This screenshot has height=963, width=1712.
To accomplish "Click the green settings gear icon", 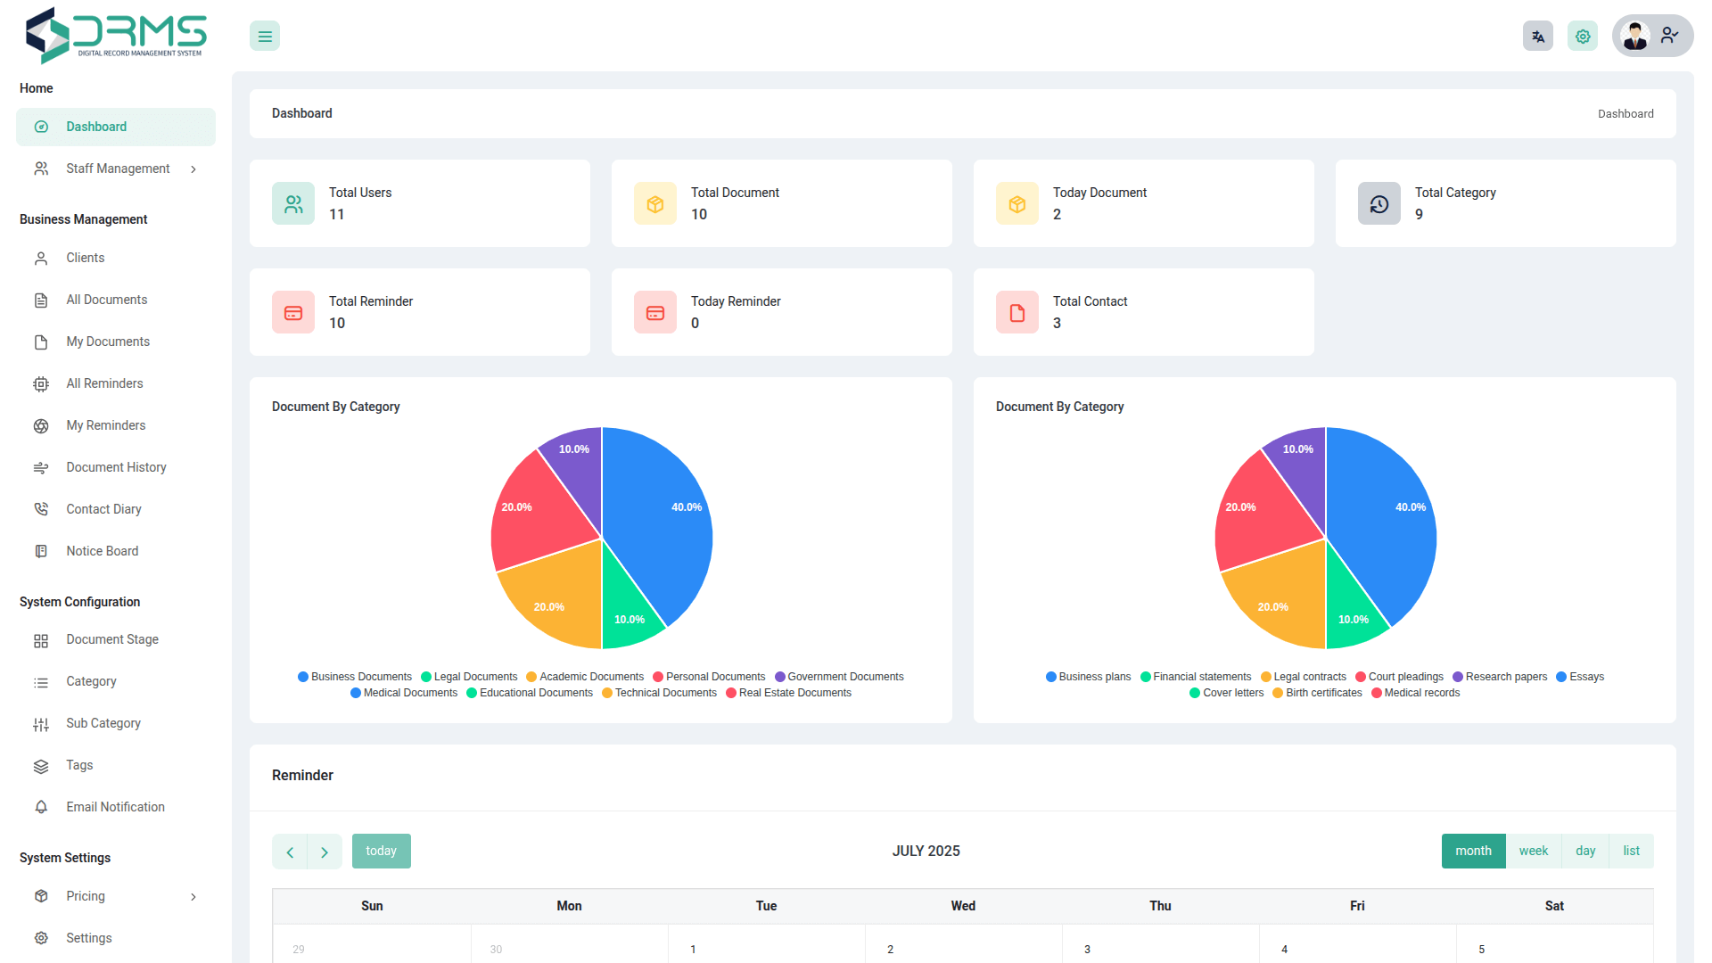I will point(1583,37).
